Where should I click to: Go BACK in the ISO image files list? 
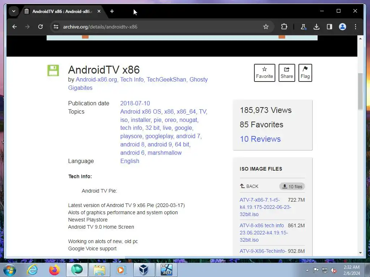point(249,186)
